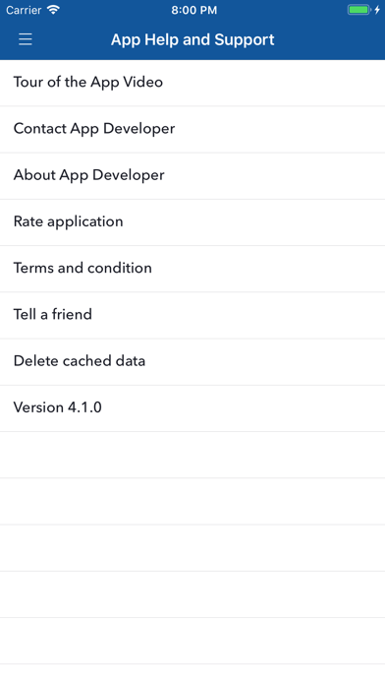
Task: Tap the word Video in first row
Action: pos(142,82)
